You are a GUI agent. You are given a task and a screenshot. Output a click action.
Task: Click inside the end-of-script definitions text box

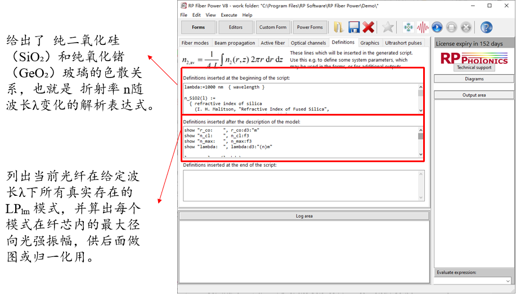(x=304, y=185)
